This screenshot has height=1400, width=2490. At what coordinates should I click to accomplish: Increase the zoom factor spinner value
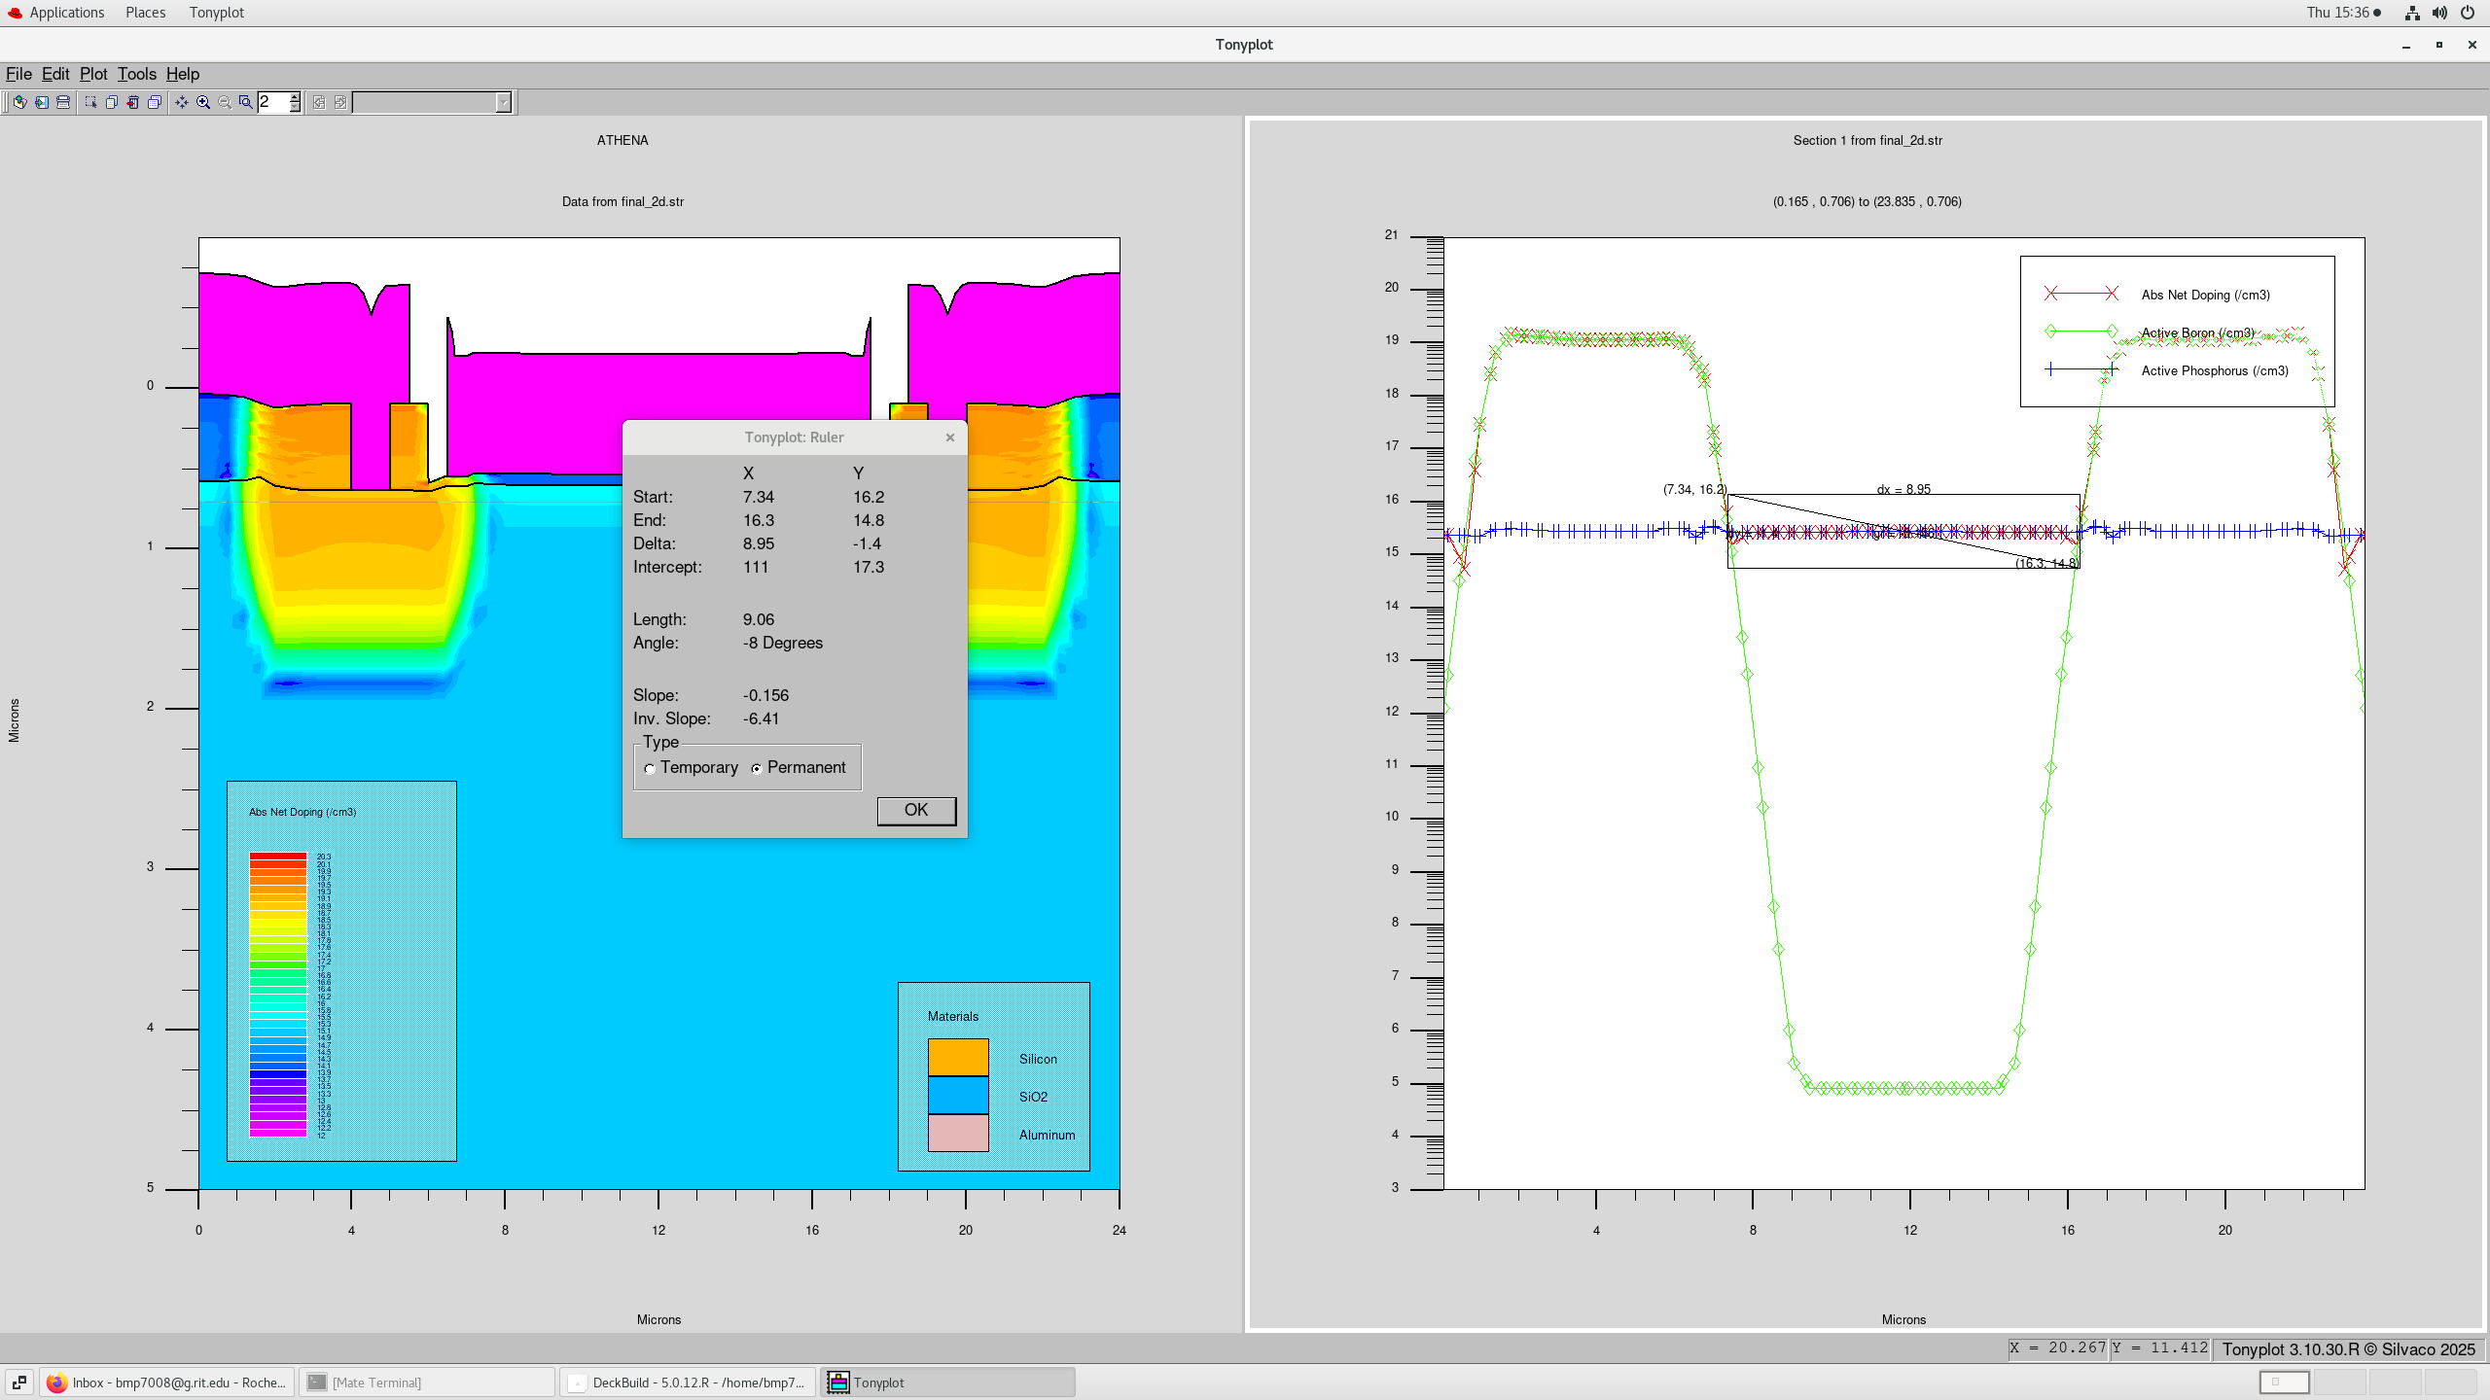click(295, 97)
